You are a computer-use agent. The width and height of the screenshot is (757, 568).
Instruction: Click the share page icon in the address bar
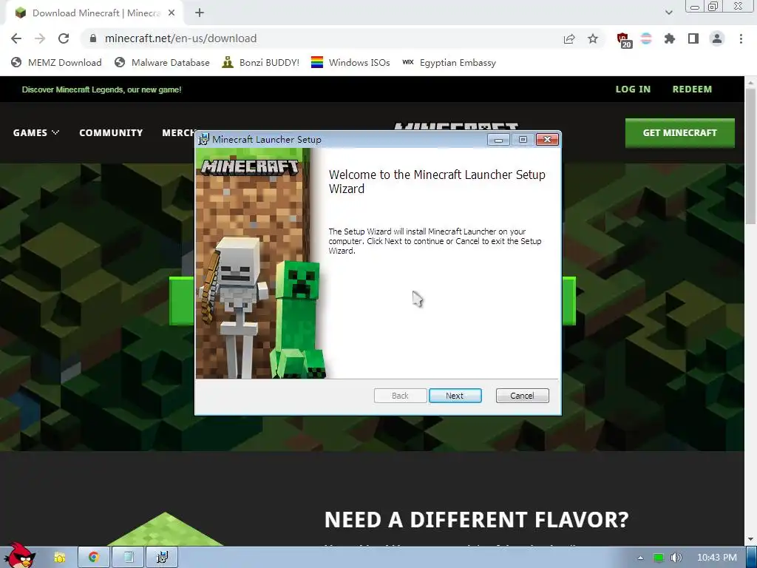tap(569, 38)
